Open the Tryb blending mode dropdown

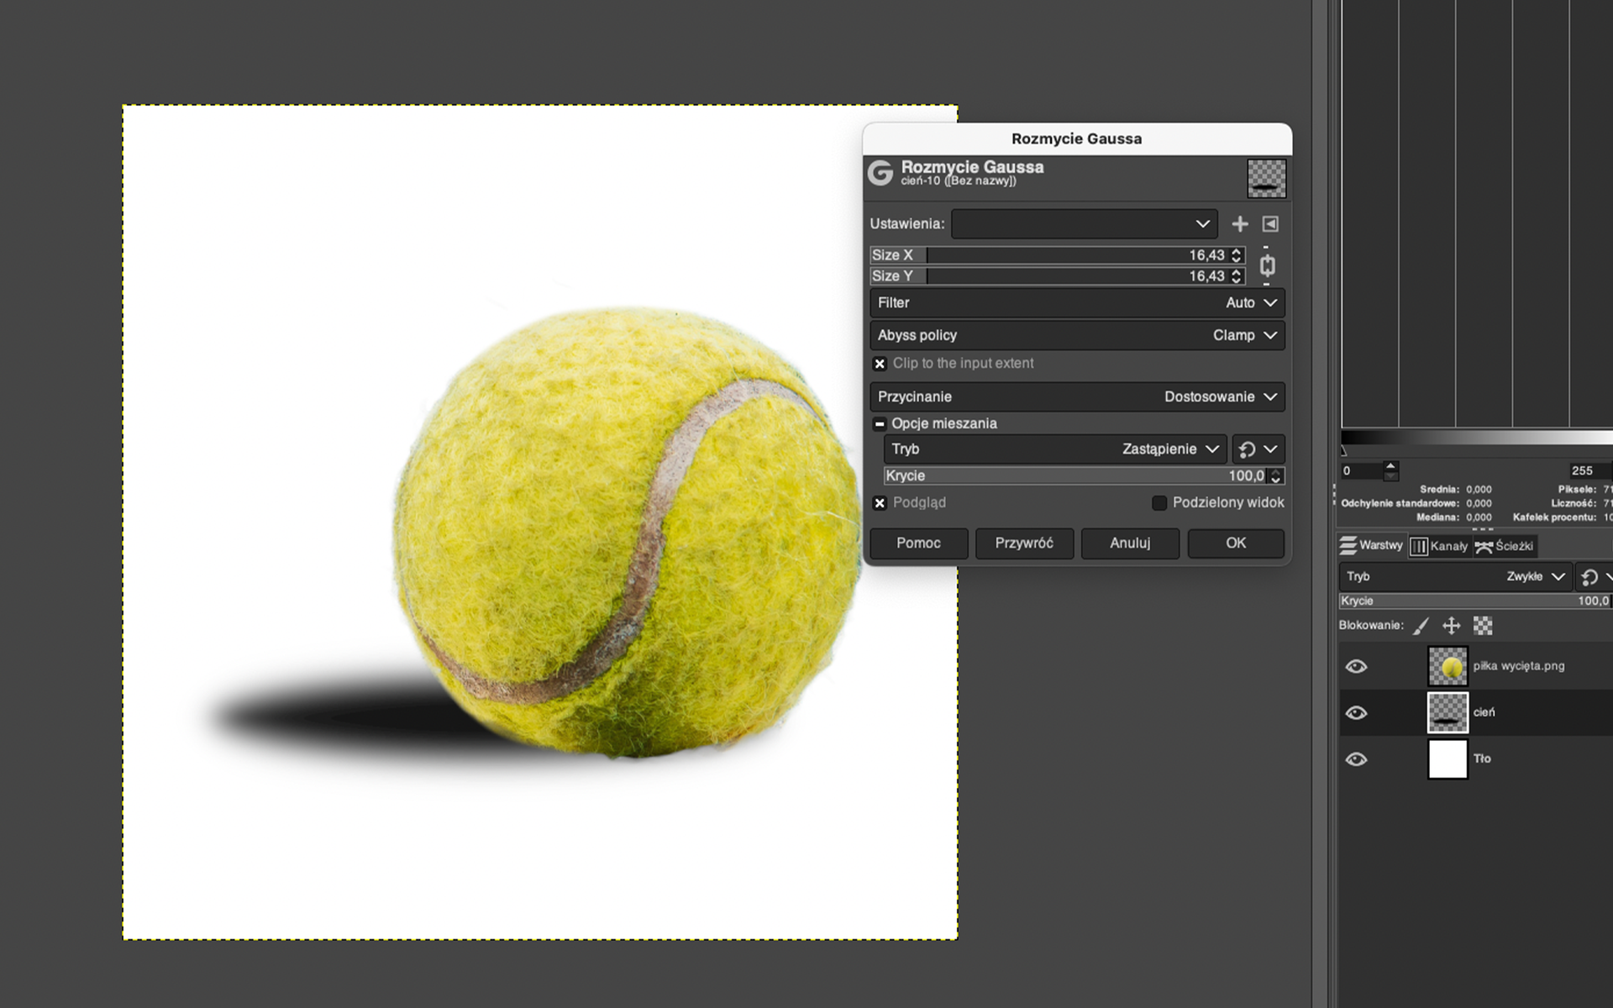pos(1211,449)
